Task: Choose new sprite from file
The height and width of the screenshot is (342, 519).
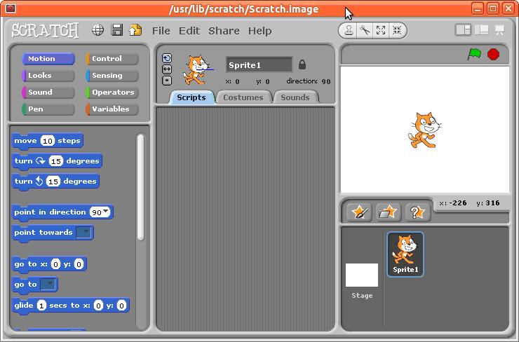Action: (389, 212)
